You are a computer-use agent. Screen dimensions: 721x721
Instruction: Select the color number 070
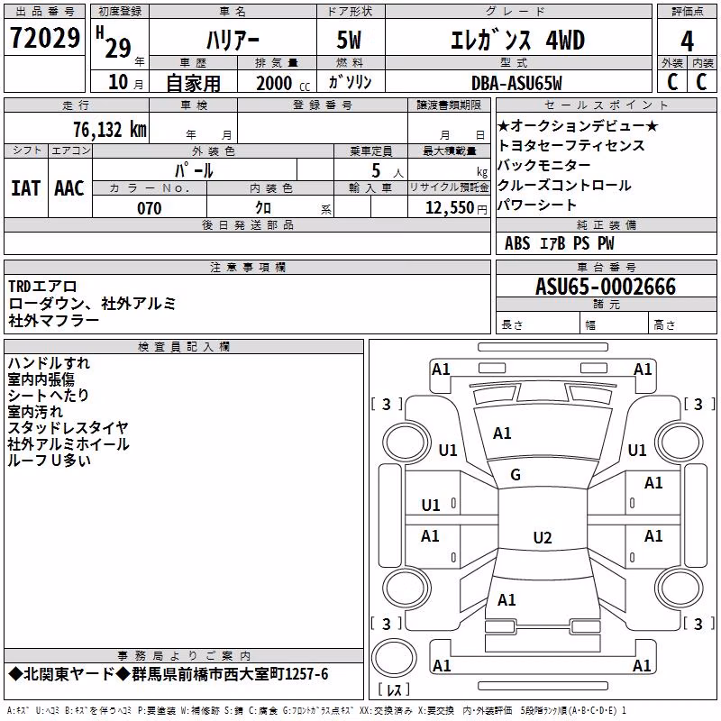point(150,208)
